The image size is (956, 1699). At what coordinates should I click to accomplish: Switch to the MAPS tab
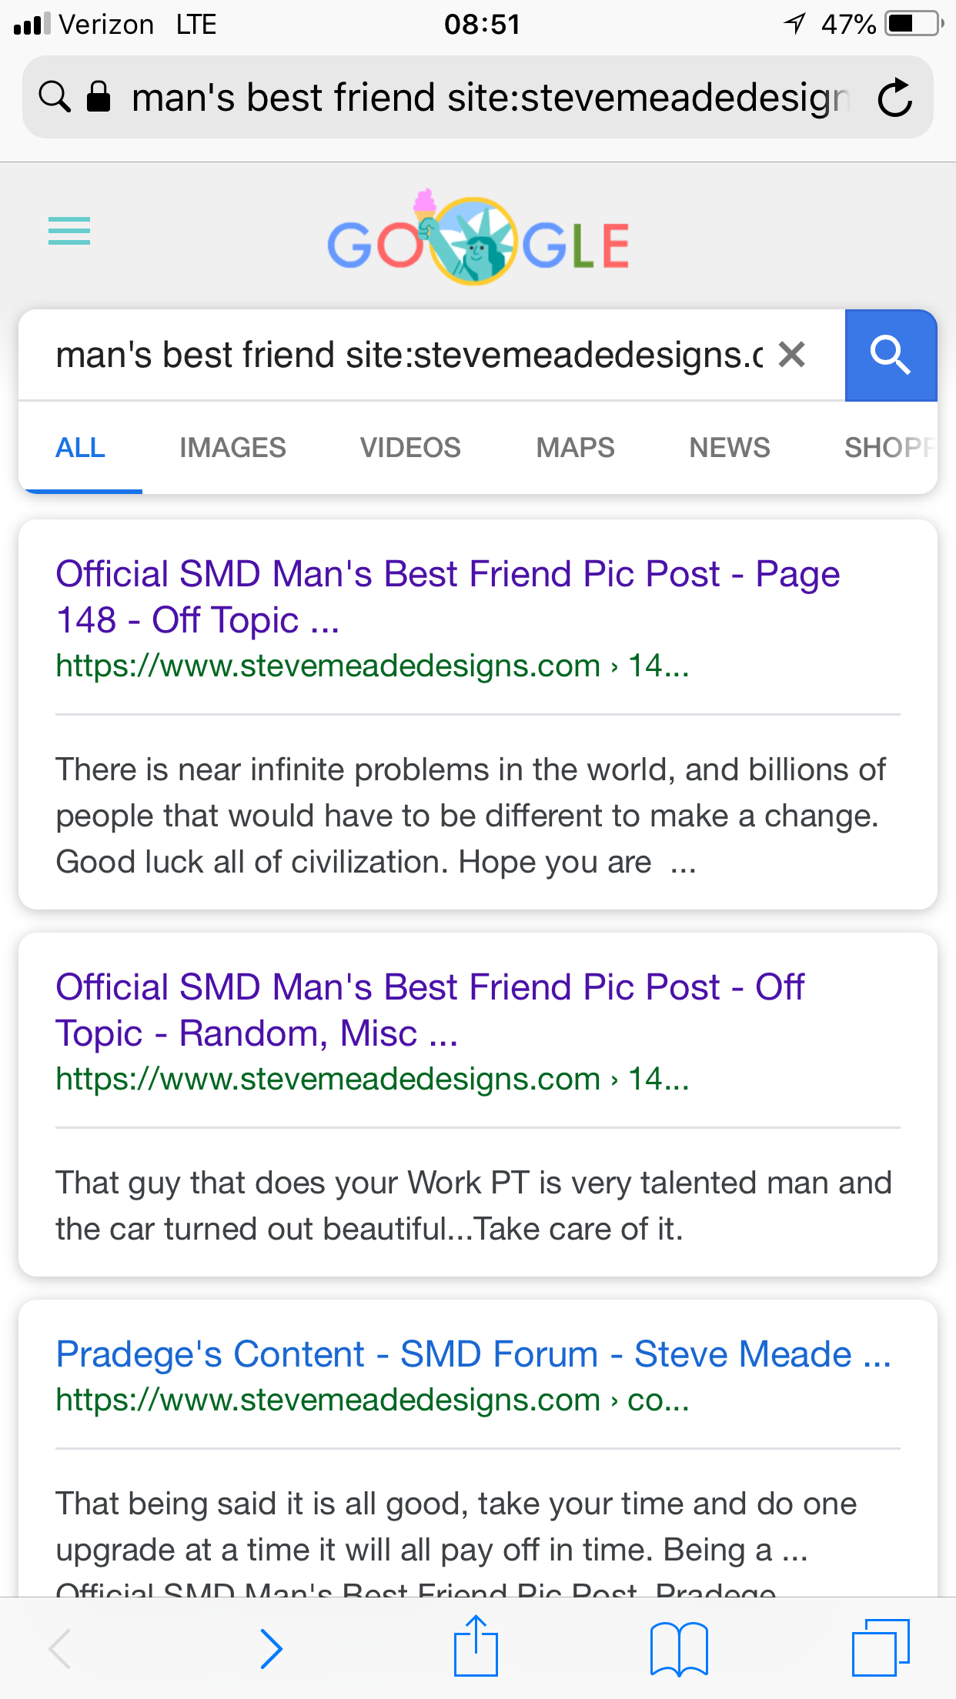click(x=575, y=447)
